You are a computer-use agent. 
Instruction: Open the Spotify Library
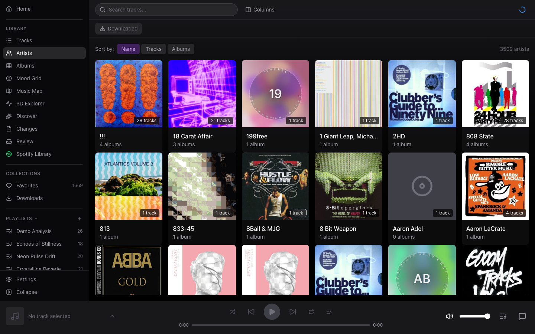(34, 154)
